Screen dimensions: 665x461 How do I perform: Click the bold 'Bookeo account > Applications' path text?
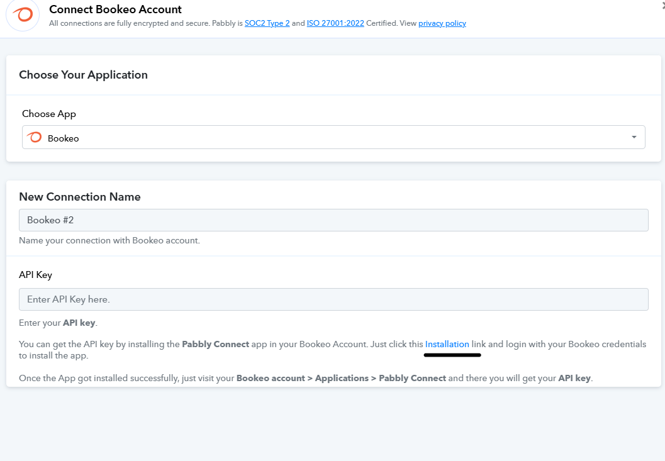coord(302,378)
